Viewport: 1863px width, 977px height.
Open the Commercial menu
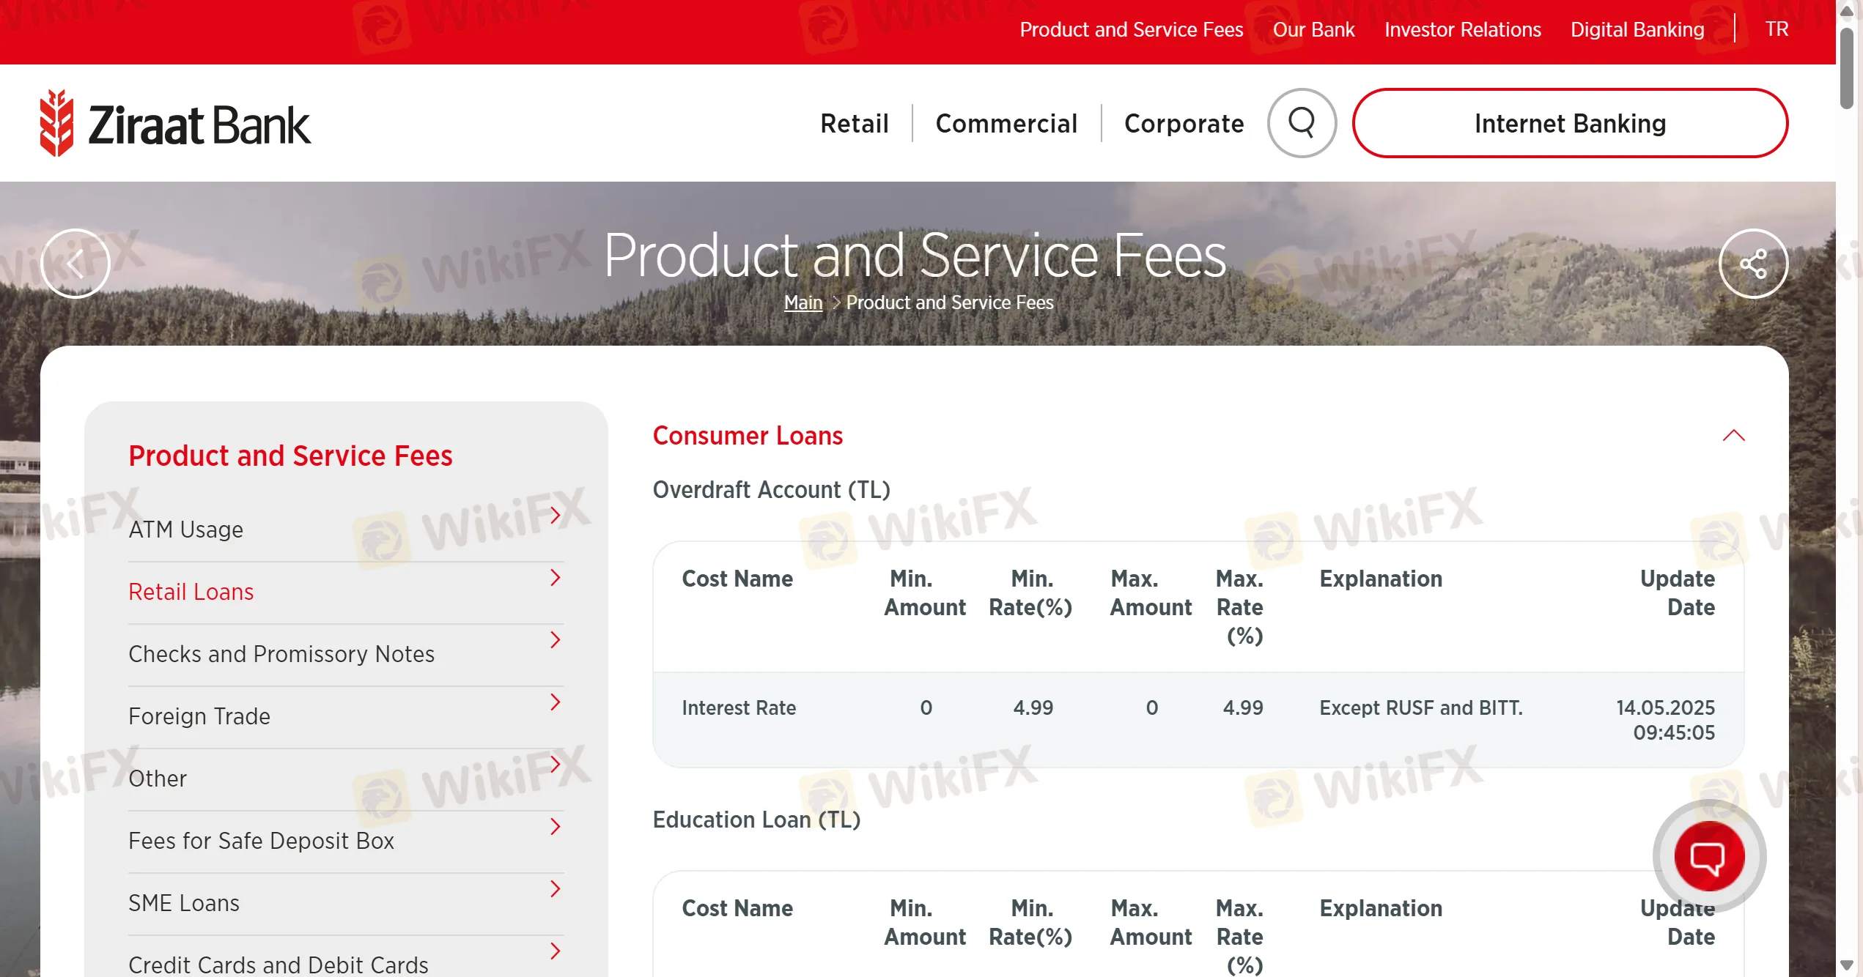tap(1006, 124)
